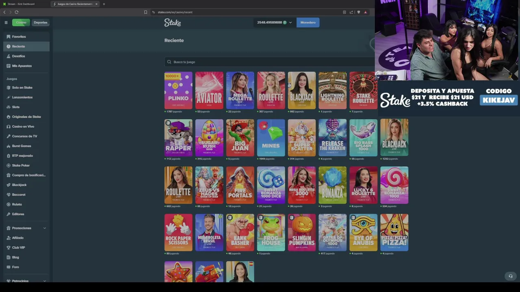Click the Stake logo

[173, 23]
